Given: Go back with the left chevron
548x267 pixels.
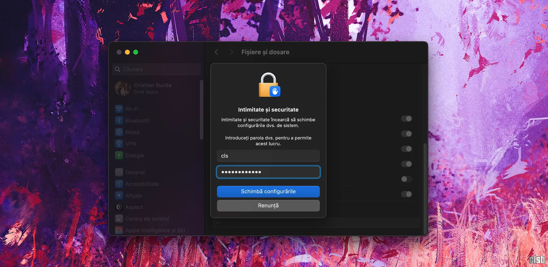Looking at the screenshot, I should point(216,52).
